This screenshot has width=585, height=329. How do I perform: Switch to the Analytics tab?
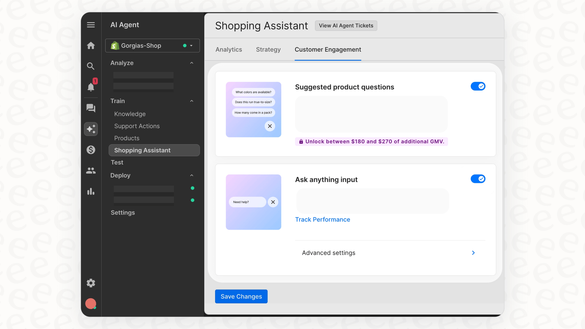coord(228,49)
